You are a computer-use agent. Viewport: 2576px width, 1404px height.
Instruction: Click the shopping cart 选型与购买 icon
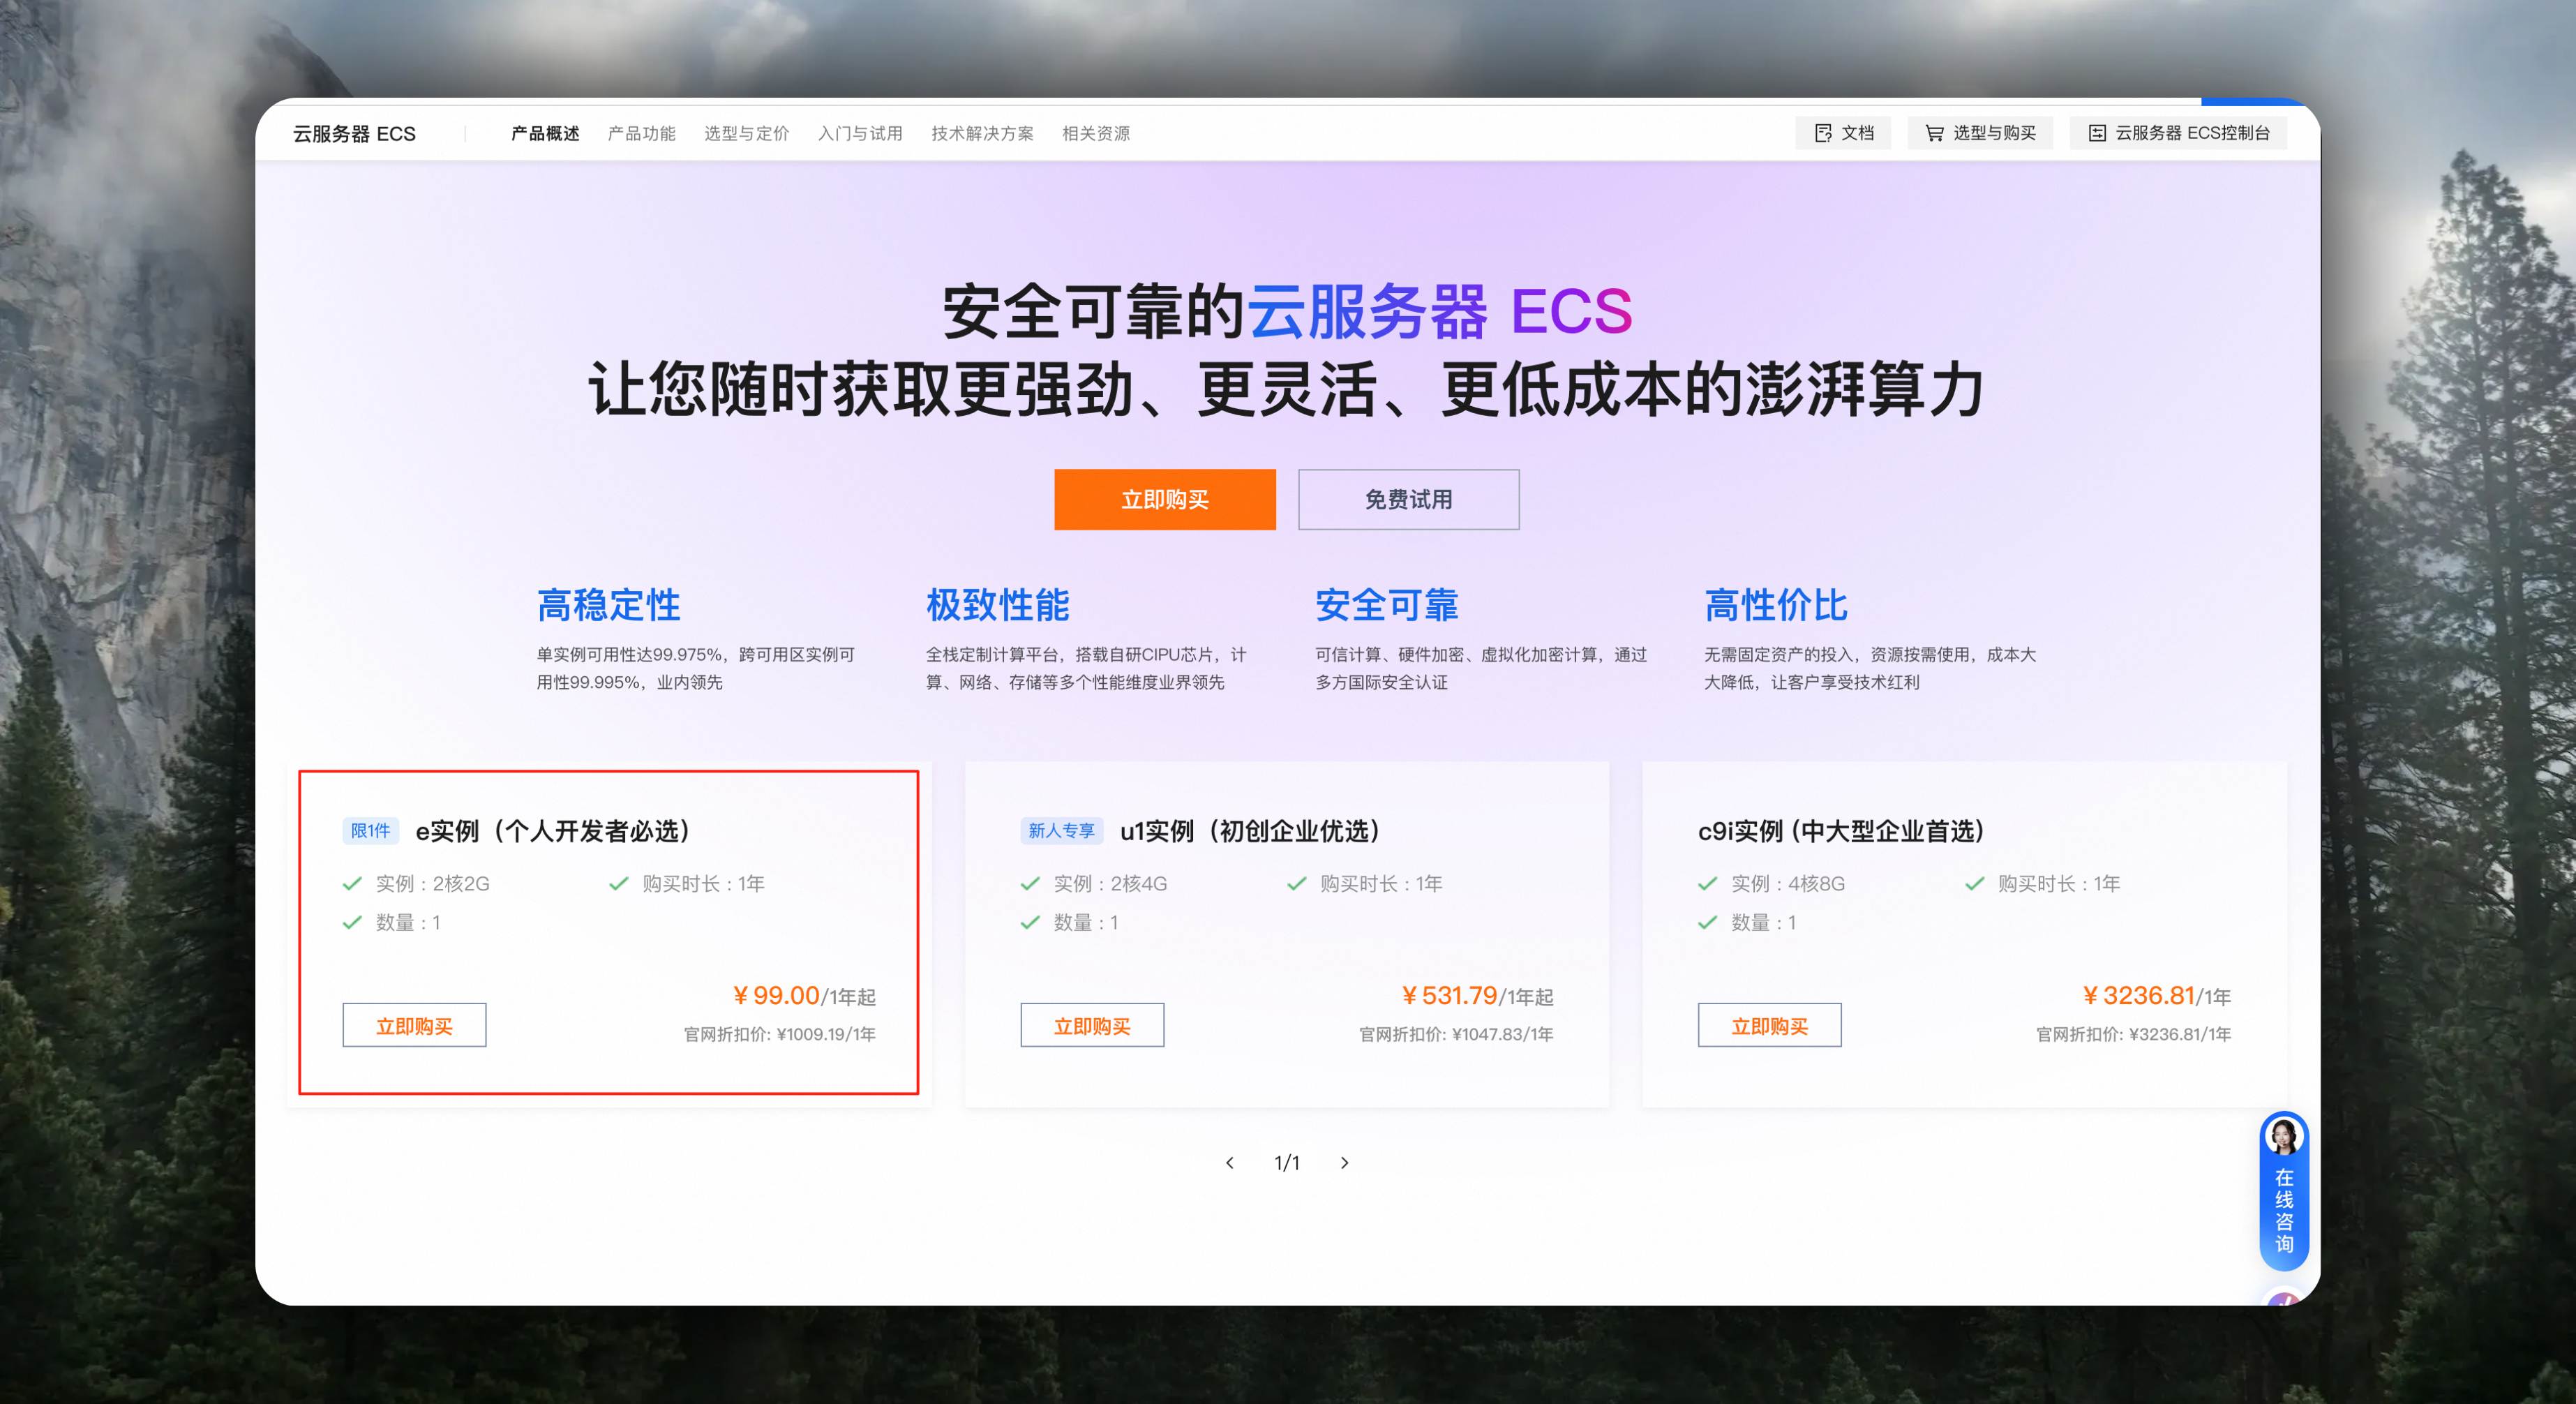tap(1934, 133)
